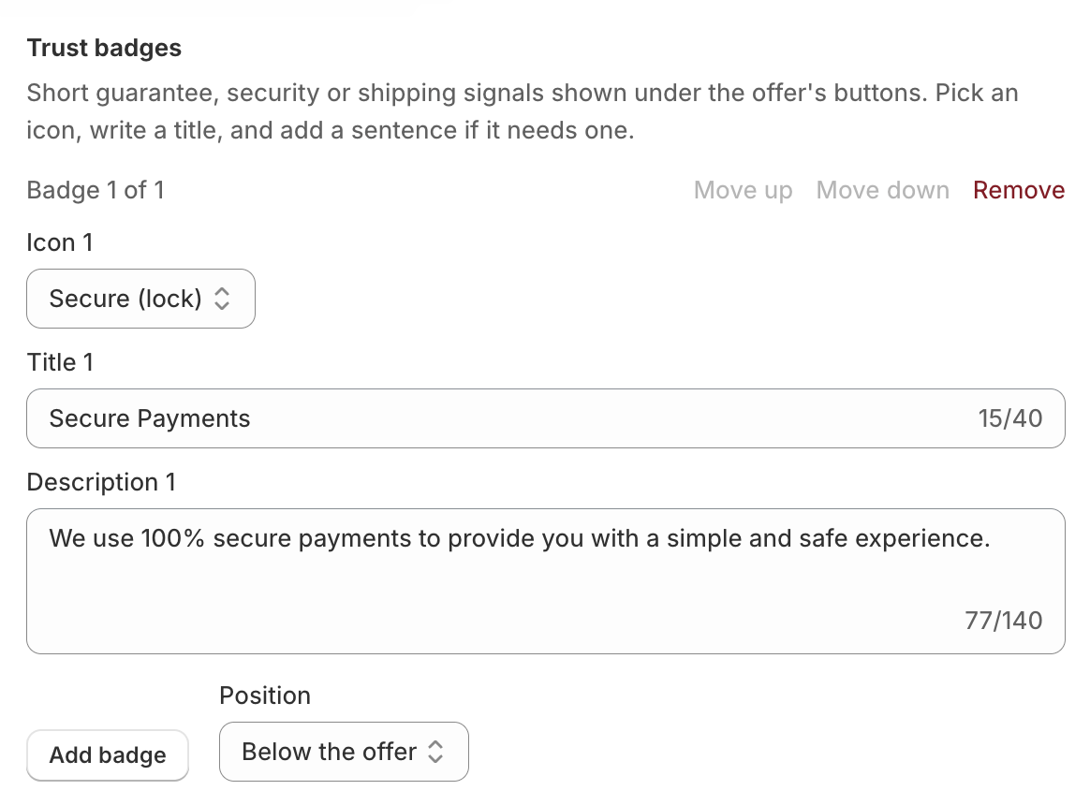Screen dimensions: 1090x805
Task: Click the 15/40 character counter
Action: tap(1010, 418)
